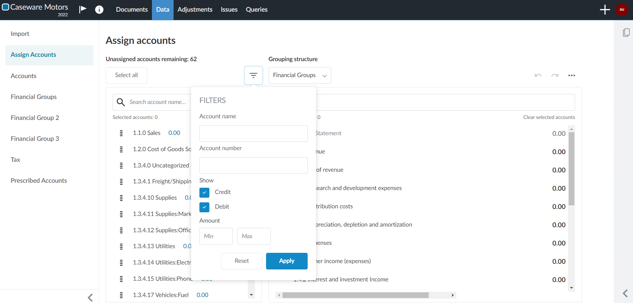Collapse the left sidebar with the chevron

click(x=90, y=297)
